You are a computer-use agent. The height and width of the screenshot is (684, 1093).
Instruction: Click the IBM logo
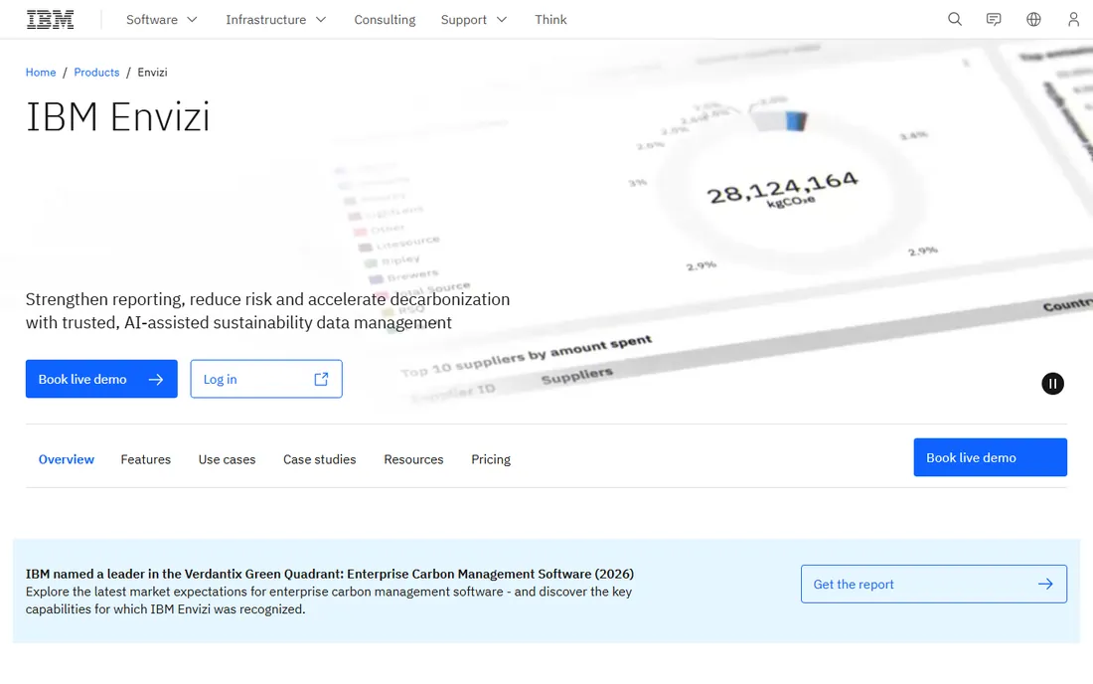point(51,20)
